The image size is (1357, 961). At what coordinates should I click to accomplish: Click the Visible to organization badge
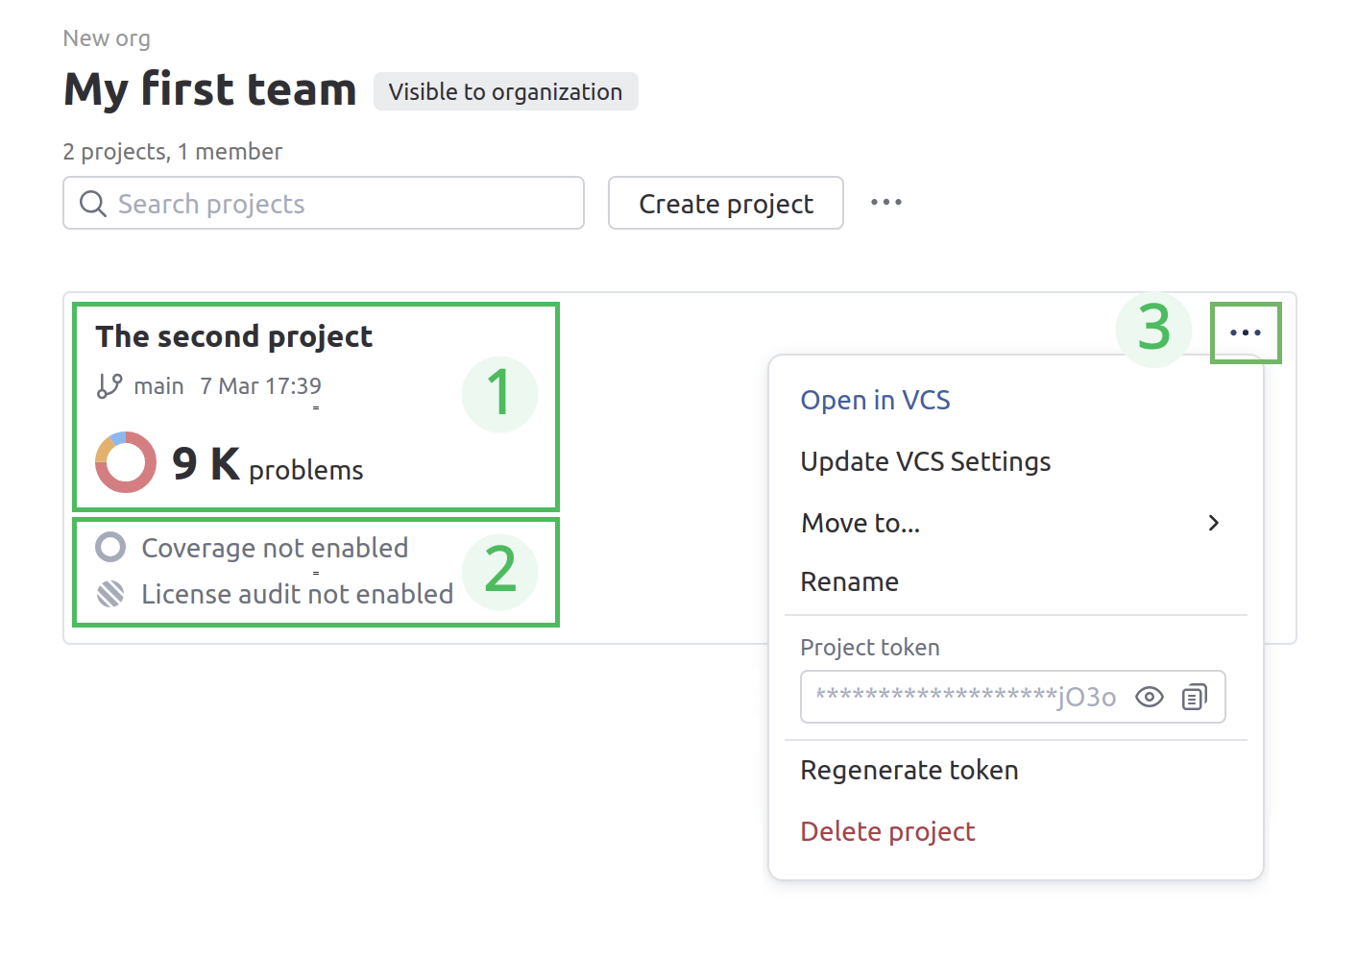tap(505, 91)
